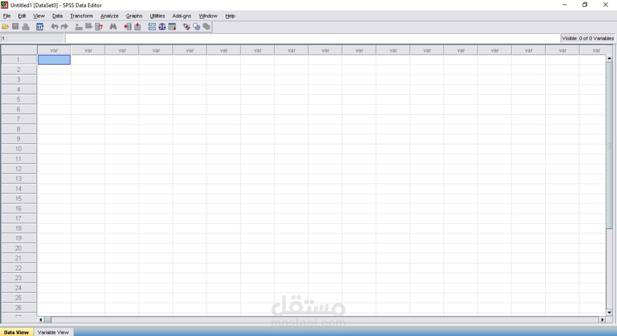The height and width of the screenshot is (336, 617).
Task: Open the Analyze menu
Action: pyautogui.click(x=109, y=16)
